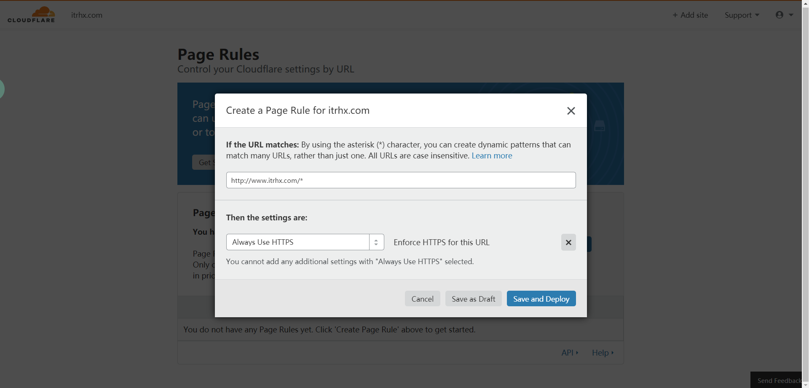Click the Send Feedback button
809x388 pixels.
point(779,380)
